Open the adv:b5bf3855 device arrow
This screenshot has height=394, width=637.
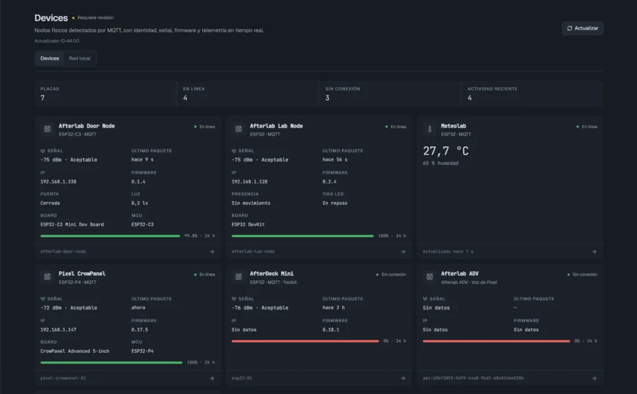click(x=594, y=378)
